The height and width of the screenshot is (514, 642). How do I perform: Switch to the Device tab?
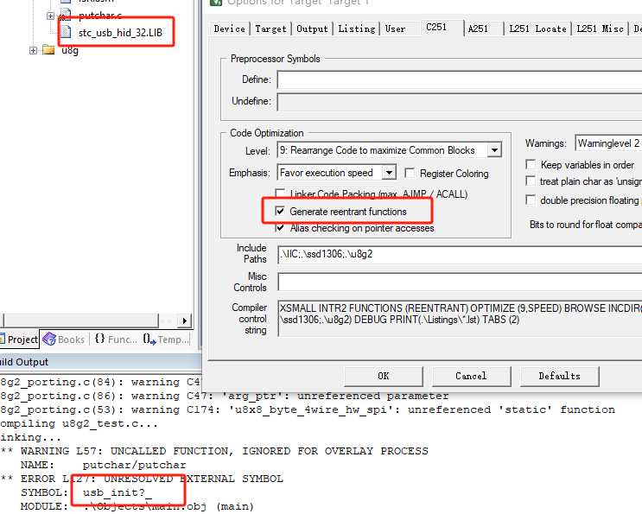coord(229,29)
